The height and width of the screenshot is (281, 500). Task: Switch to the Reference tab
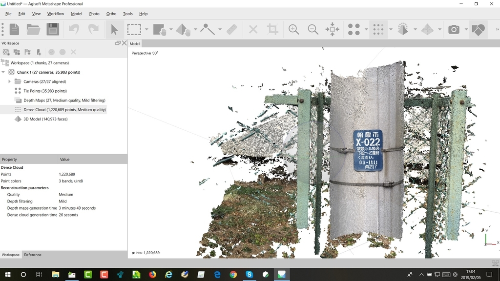click(x=33, y=255)
